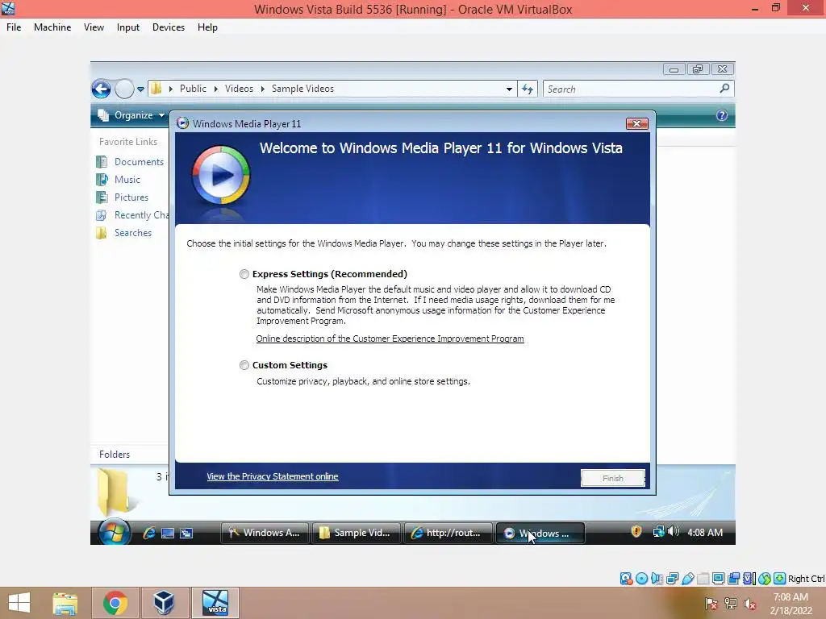Click VirtualBox shared folders status icon
826x619 pixels.
click(x=703, y=579)
